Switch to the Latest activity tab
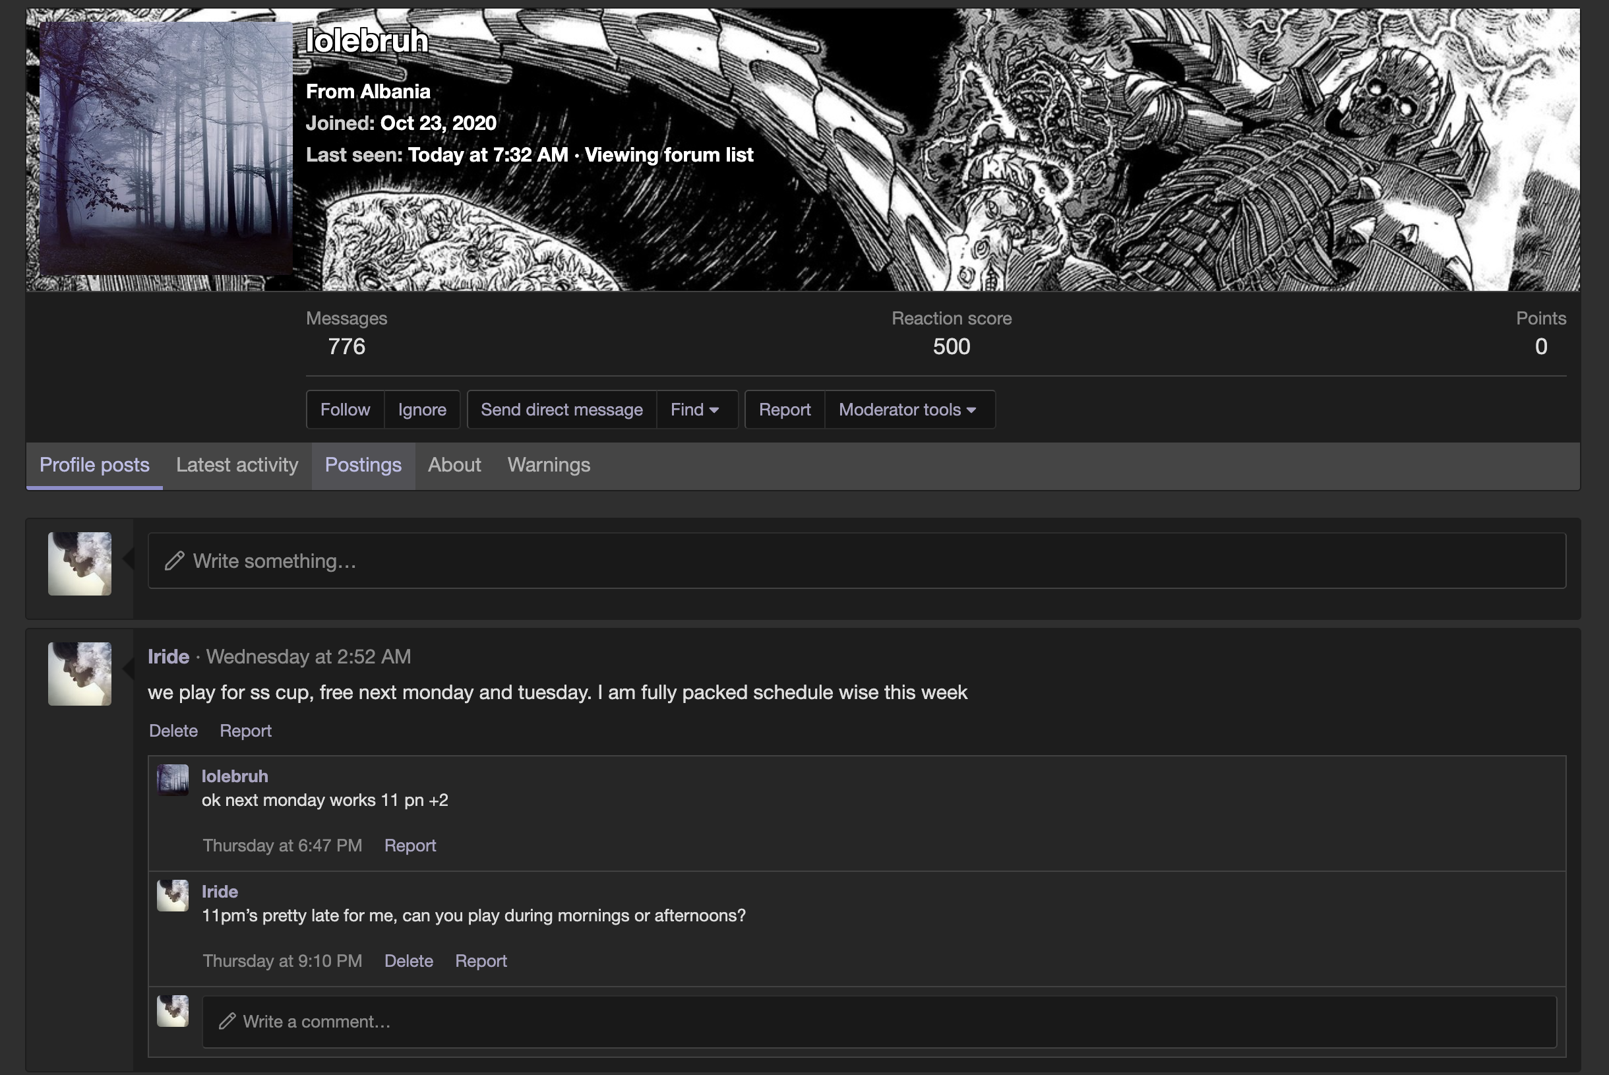 [x=237, y=465]
